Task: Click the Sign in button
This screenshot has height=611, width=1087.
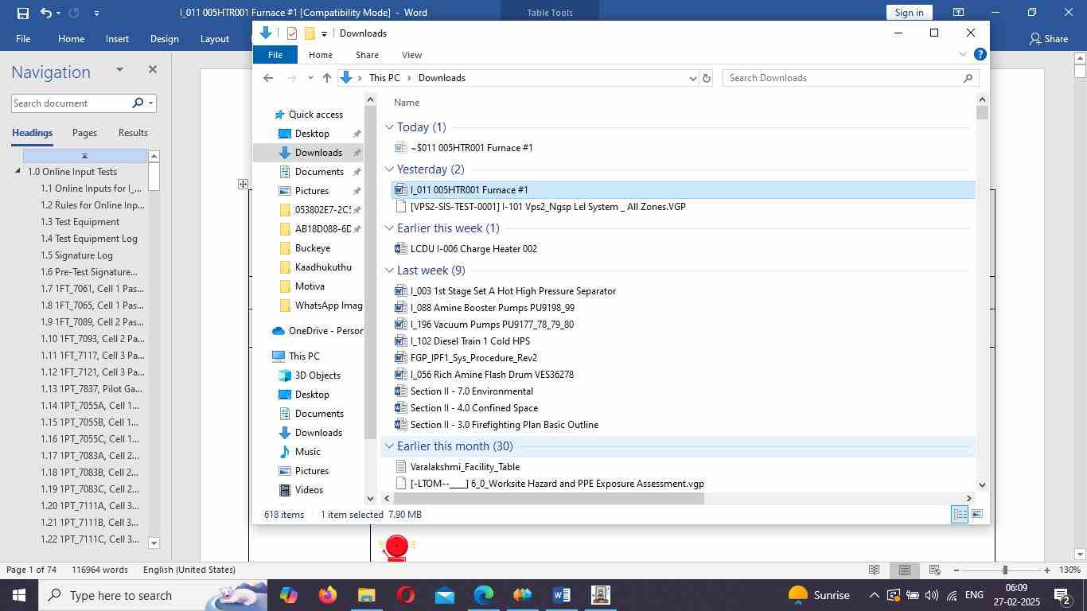Action: pos(909,13)
